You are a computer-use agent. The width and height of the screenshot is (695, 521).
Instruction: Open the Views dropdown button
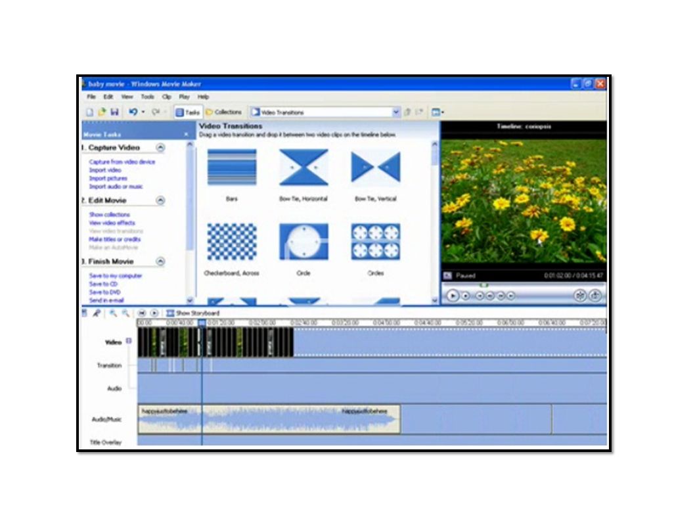click(x=437, y=112)
